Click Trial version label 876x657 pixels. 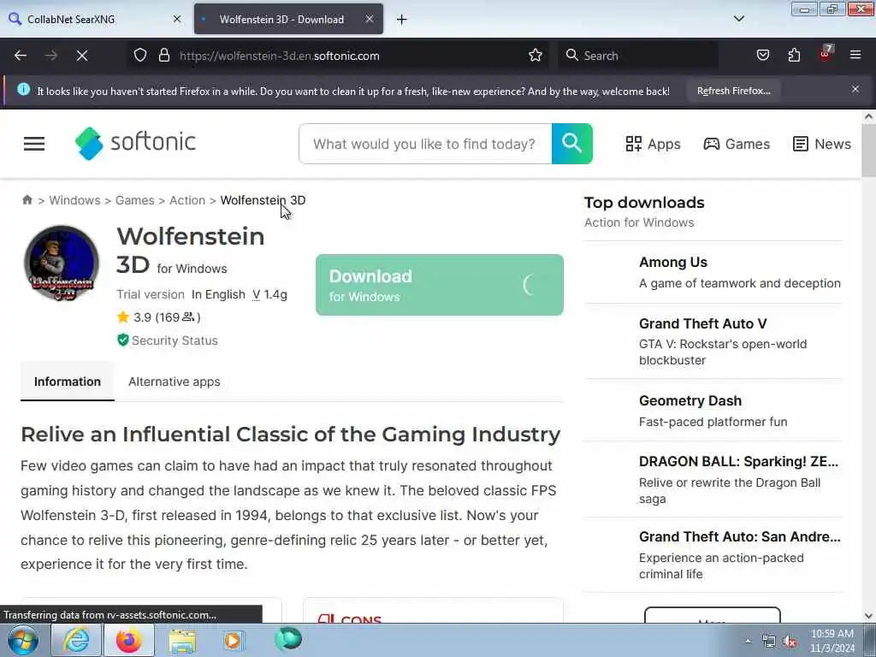[x=151, y=294]
